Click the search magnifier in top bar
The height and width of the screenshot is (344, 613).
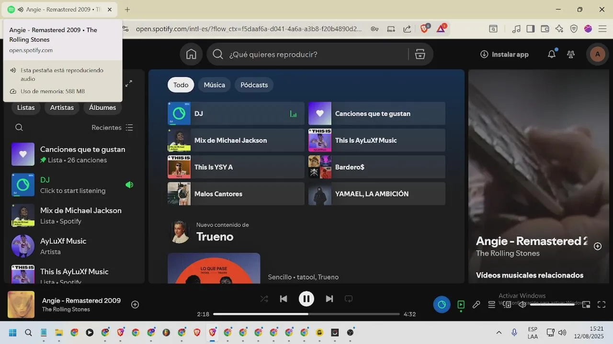[218, 54]
